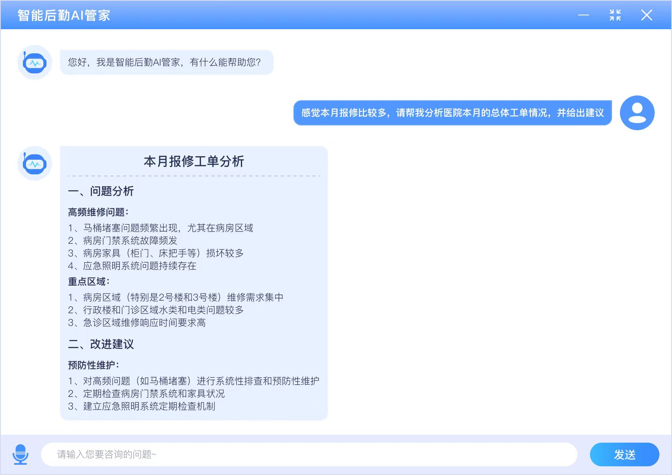Select the user message about monthly repair orders
Viewport: 672px width, 475px height.
tap(452, 113)
